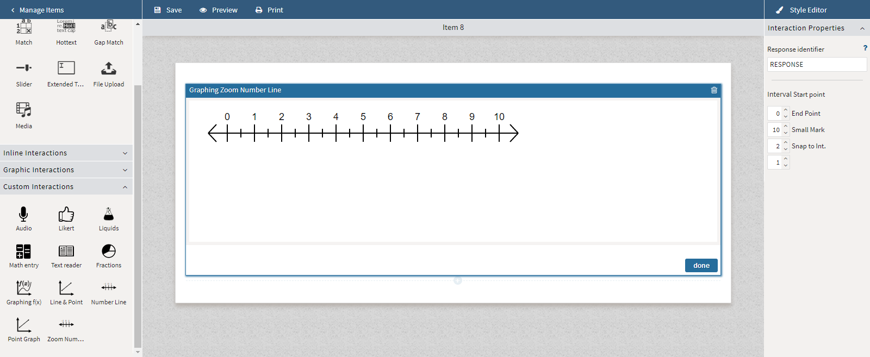Go back to Manage Items
This screenshot has width=870, height=357.
pyautogui.click(x=37, y=10)
